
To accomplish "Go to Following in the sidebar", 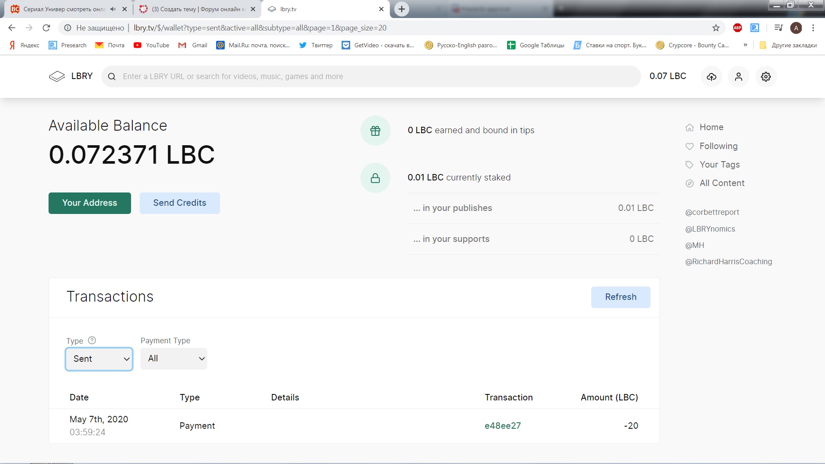I will (x=718, y=146).
